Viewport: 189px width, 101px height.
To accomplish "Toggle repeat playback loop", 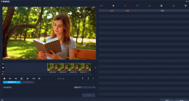I will 39,78.
